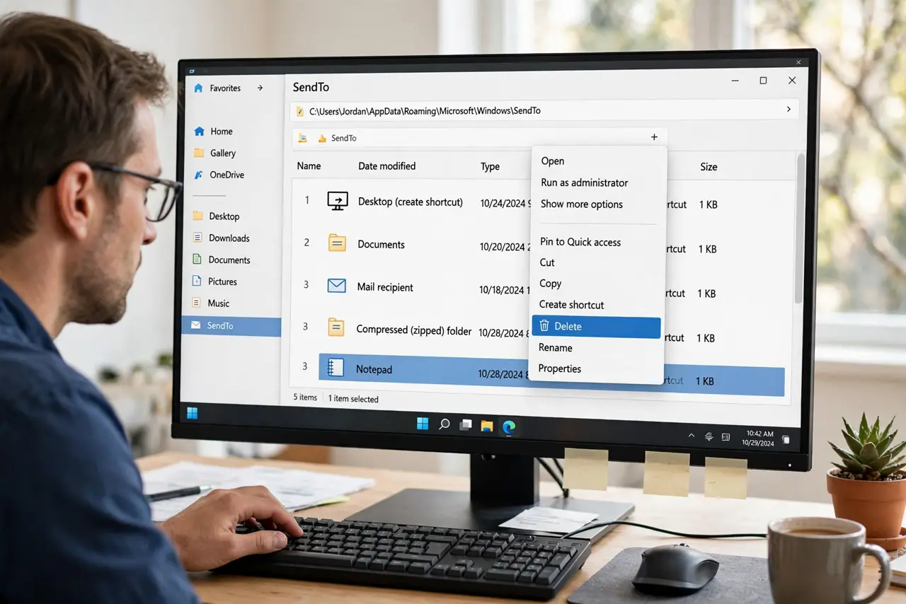
Task: Expand the Favorites arrow
Action: (260, 88)
